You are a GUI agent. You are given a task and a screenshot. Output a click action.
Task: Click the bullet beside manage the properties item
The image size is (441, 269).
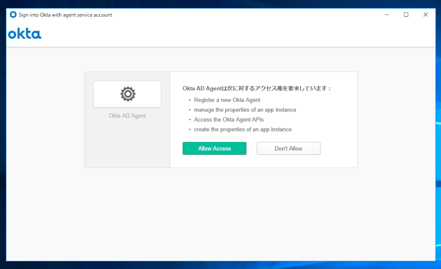pos(189,110)
